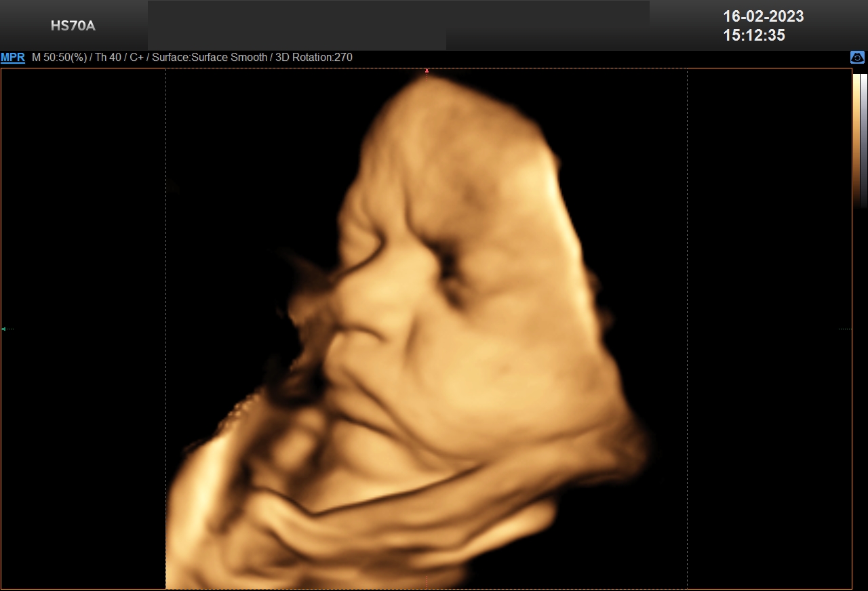Viewport: 868px width, 591px height.
Task: Select the grayscale map bar
Action: click(x=864, y=140)
